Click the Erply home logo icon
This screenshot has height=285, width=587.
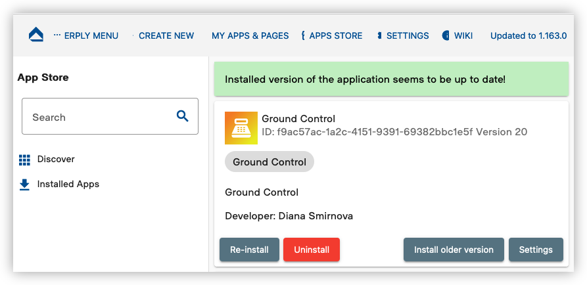coord(36,35)
